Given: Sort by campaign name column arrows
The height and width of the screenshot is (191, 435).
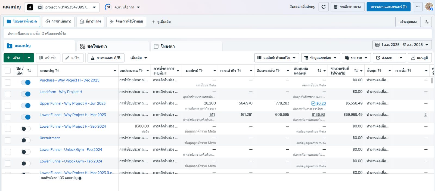Looking at the screenshot, I should (x=57, y=70).
